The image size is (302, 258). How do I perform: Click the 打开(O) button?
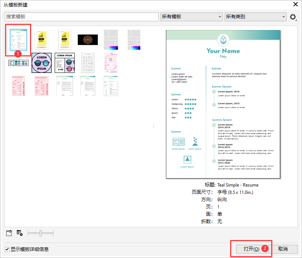coord(251,249)
